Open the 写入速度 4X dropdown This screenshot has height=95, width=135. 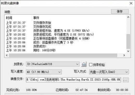[x=44, y=72]
